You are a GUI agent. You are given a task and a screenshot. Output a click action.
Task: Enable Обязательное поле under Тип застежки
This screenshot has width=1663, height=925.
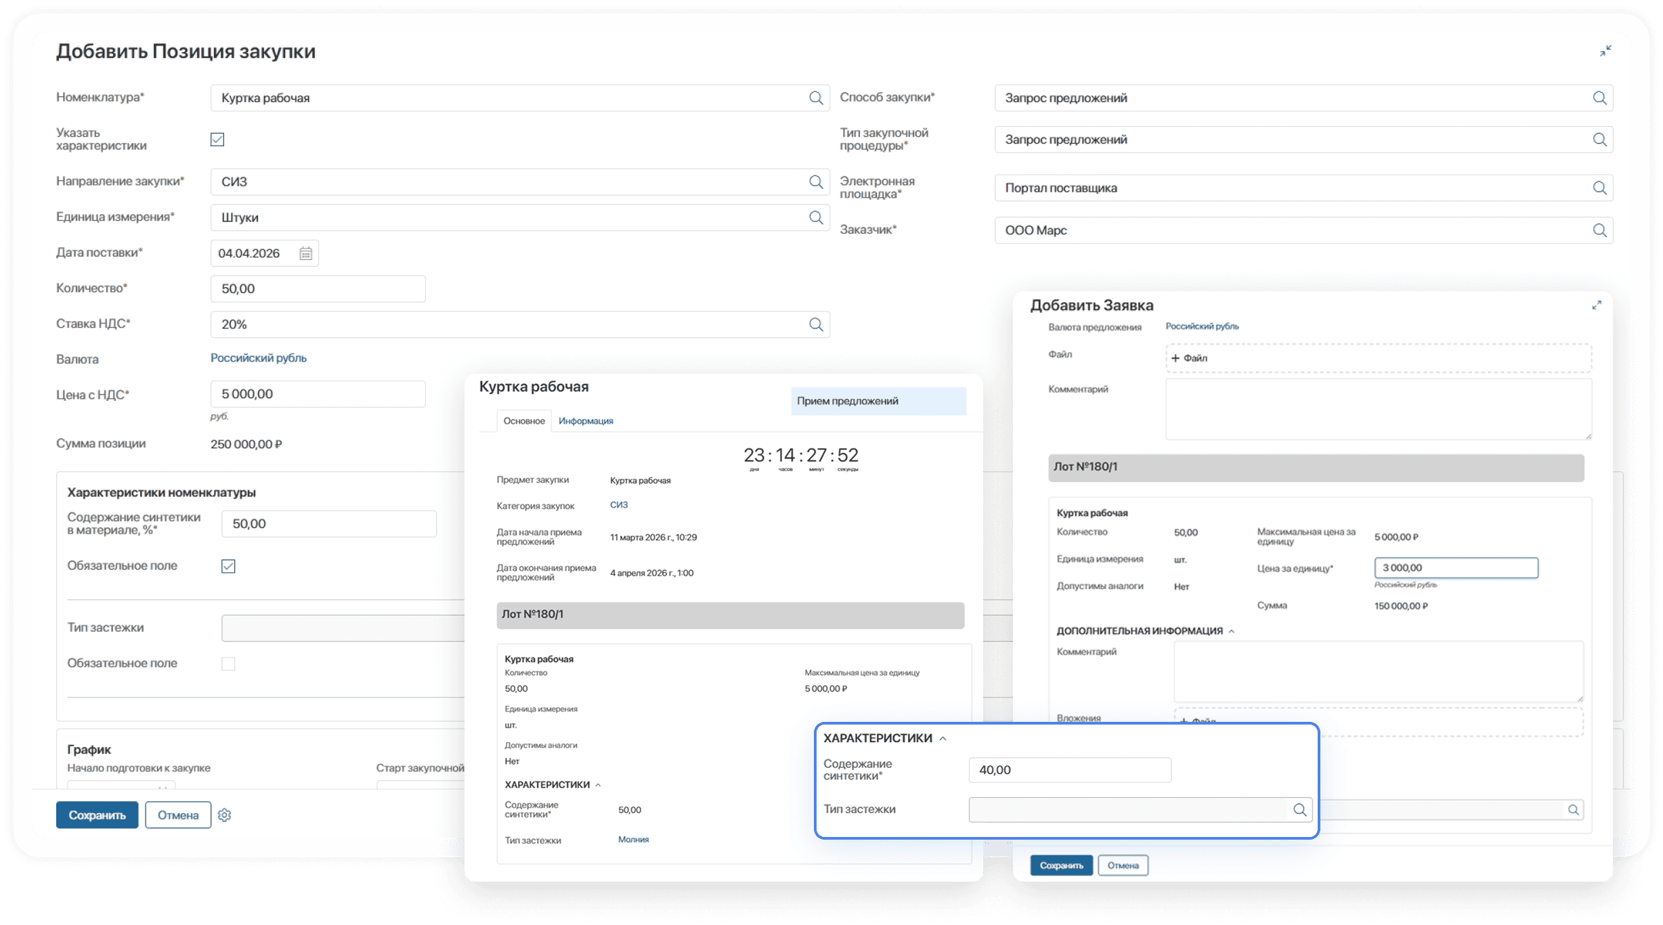click(x=228, y=664)
